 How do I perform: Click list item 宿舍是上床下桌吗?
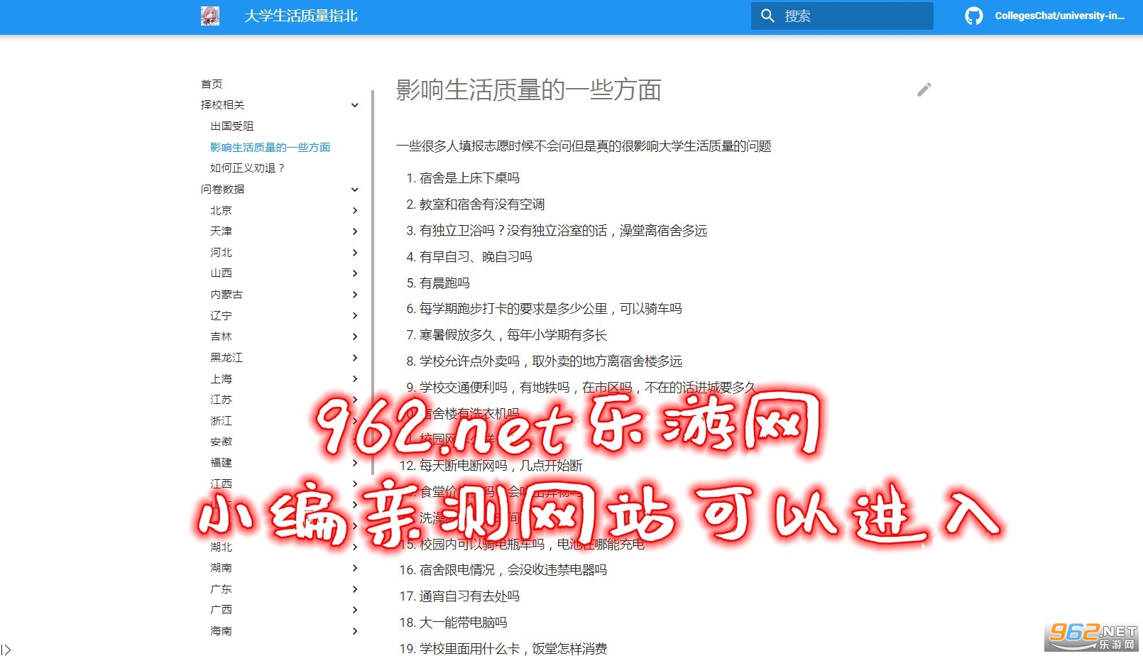469,178
